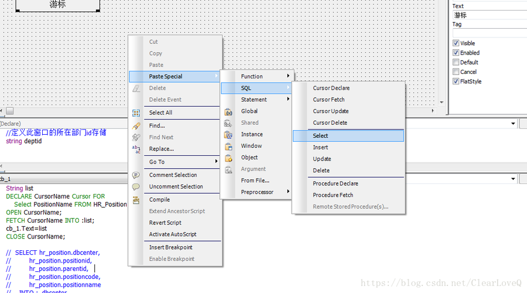Image resolution: width=527 pixels, height=293 pixels.
Task: Click Activate AutoScript menu entry
Action: point(174,234)
